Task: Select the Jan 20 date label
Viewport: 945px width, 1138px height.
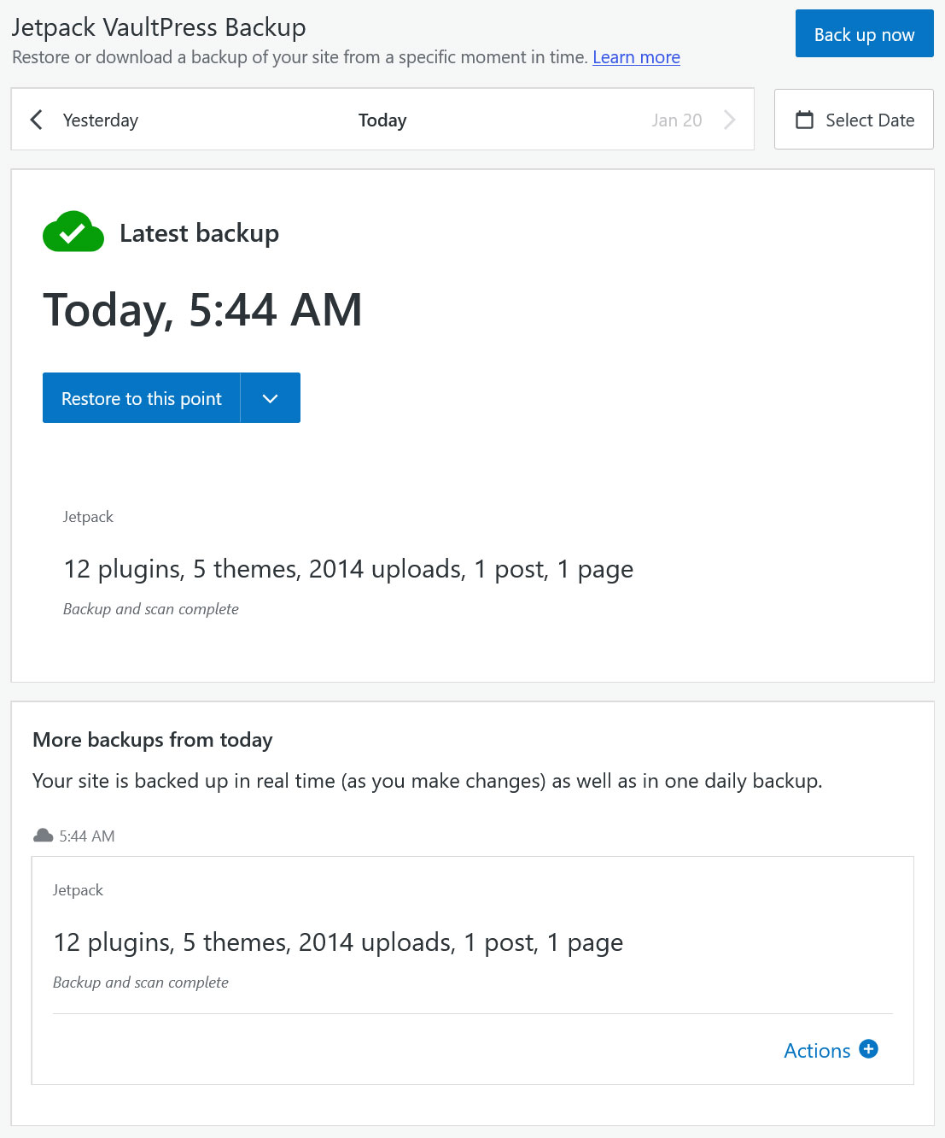Action: (x=677, y=120)
